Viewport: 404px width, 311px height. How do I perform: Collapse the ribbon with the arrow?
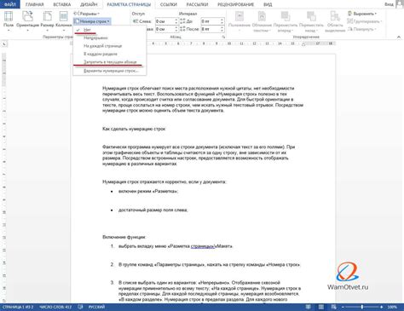(x=398, y=37)
